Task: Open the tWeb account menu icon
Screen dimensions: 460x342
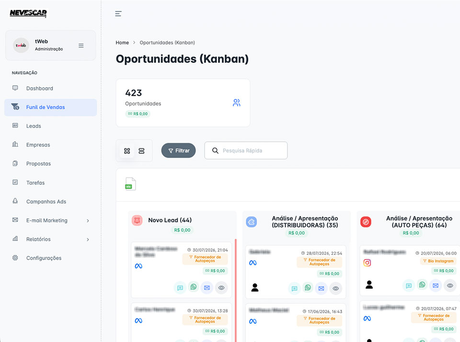Action: (81, 46)
